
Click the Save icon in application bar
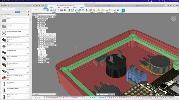40,6
